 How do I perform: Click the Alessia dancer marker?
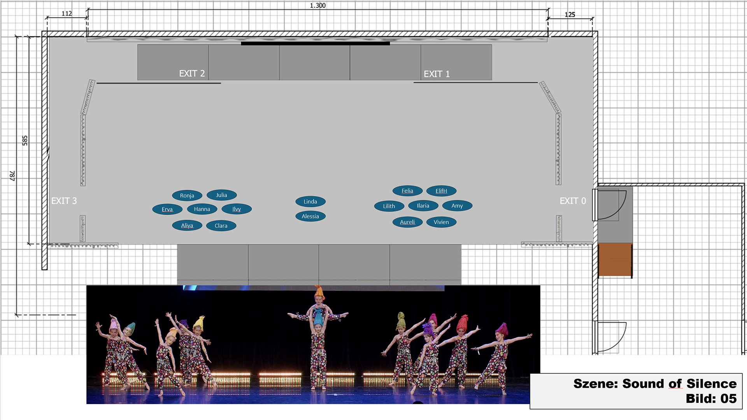coord(310,216)
